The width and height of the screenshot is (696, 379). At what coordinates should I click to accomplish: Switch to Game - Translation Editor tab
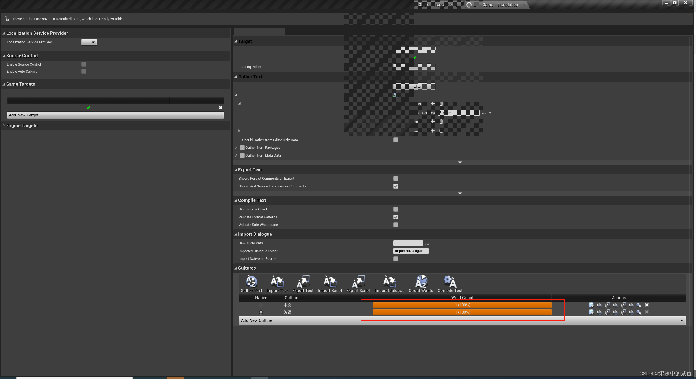pyautogui.click(x=500, y=5)
